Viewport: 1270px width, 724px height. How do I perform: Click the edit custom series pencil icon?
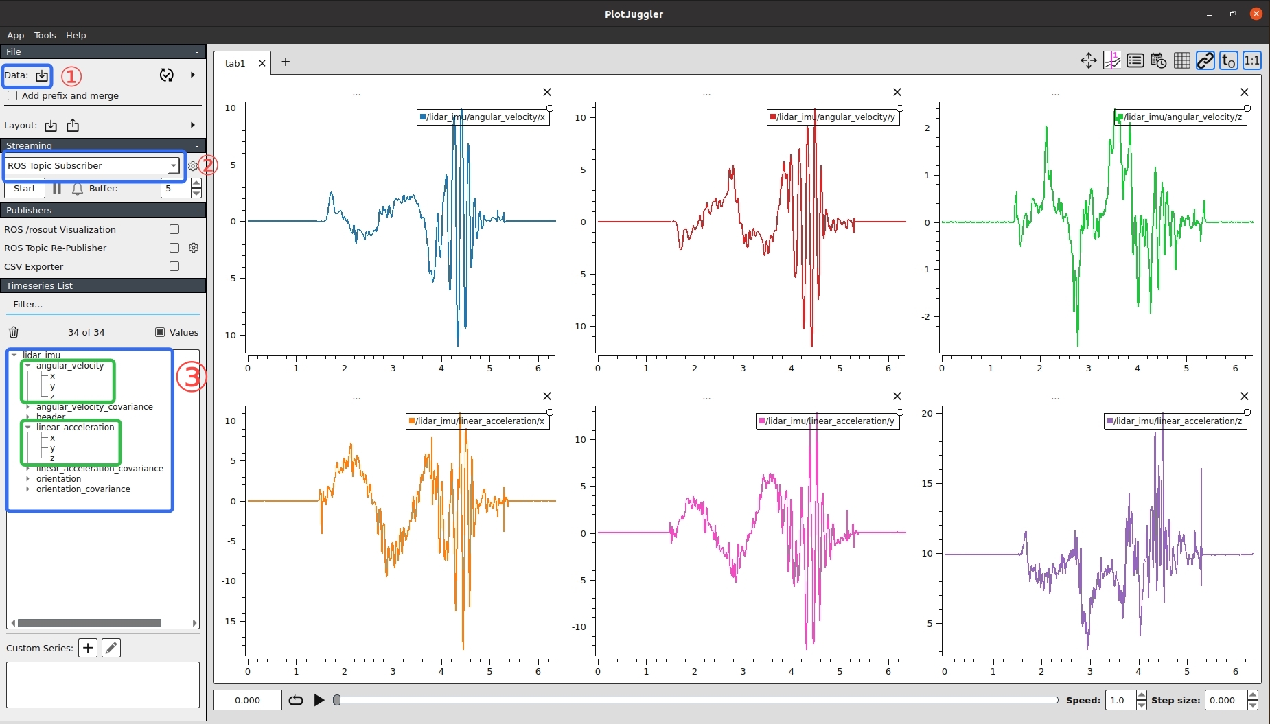click(x=111, y=648)
